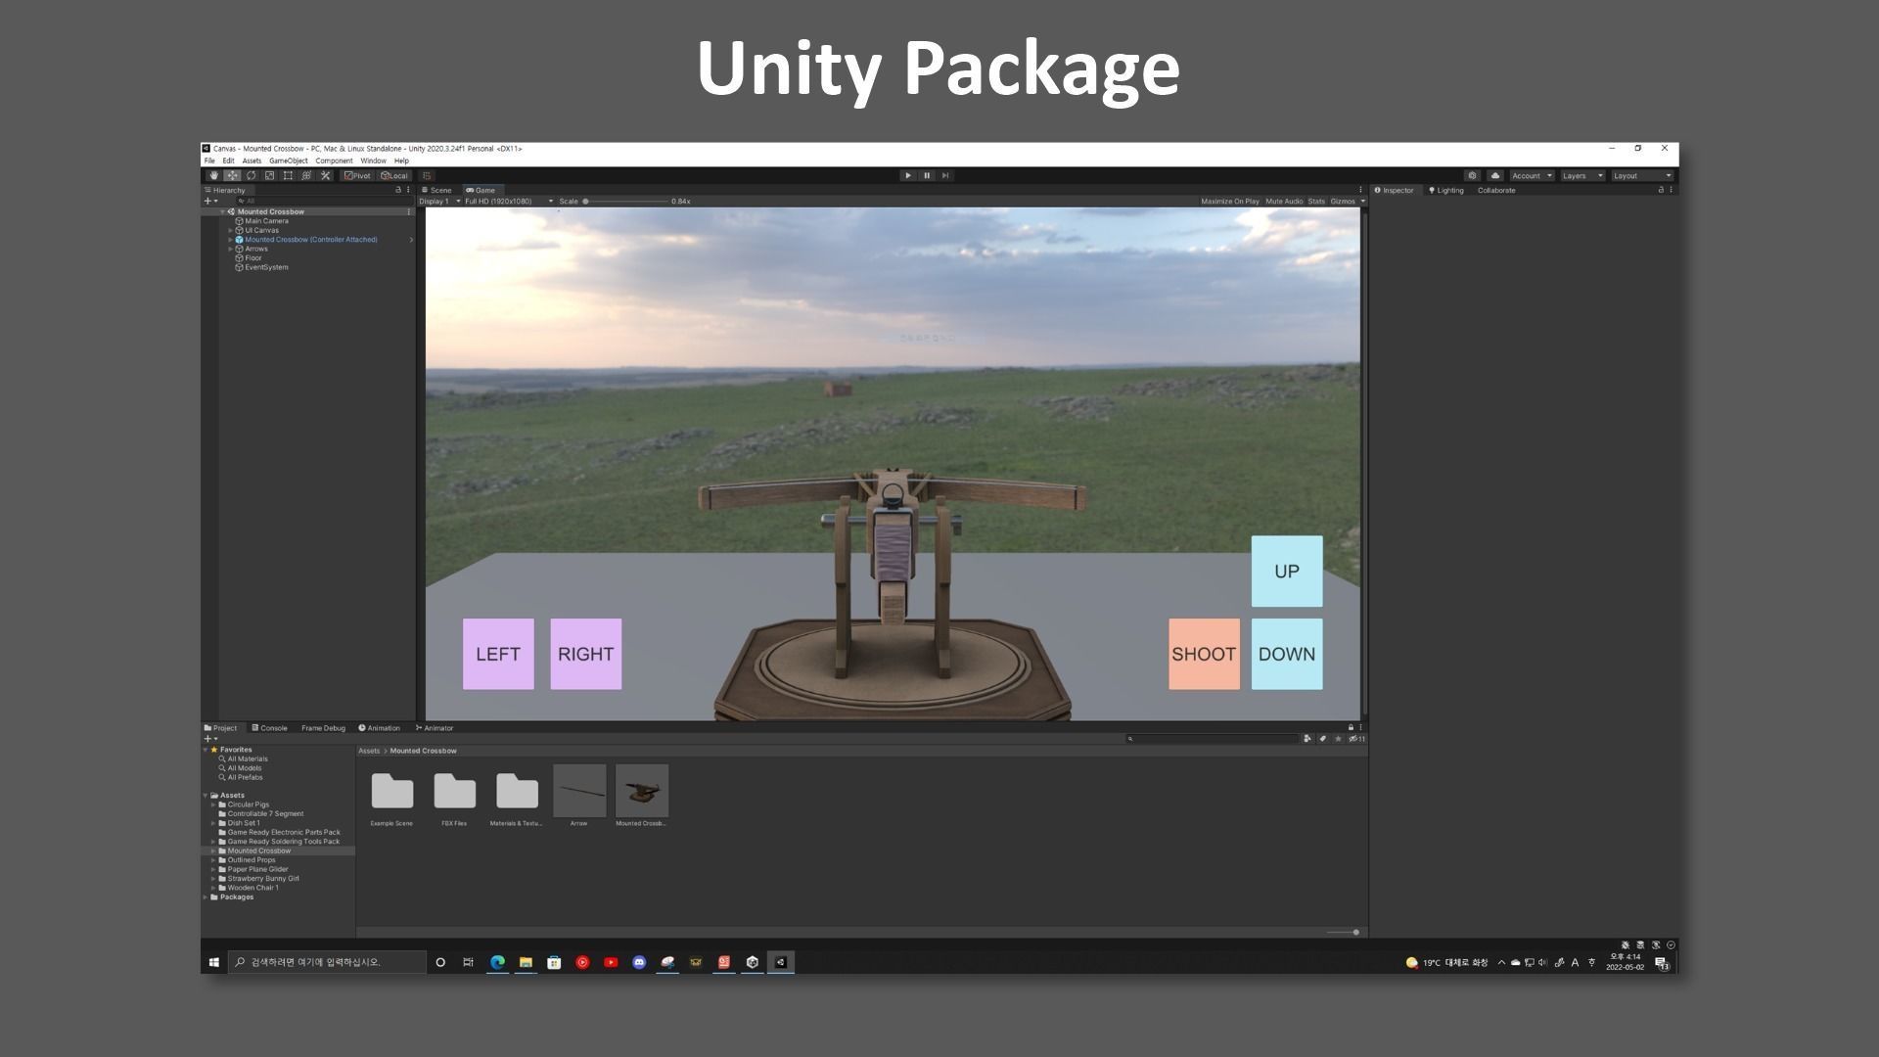Open the Full HD resolution dropdown
Image resolution: width=1879 pixels, height=1057 pixels.
click(x=508, y=201)
